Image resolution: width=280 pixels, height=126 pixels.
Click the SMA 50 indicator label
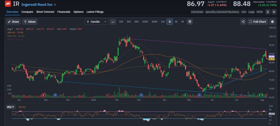[x=15, y=33]
